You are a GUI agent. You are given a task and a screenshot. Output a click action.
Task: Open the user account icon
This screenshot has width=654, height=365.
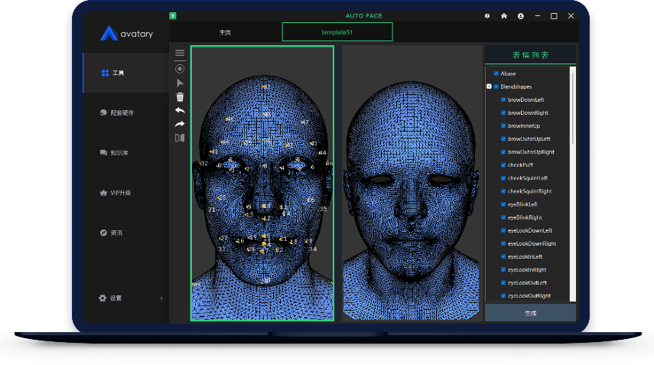(x=521, y=16)
